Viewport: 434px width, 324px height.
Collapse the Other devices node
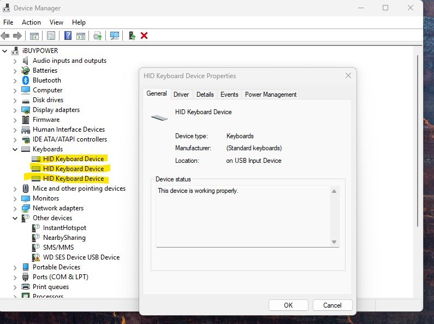15,218
